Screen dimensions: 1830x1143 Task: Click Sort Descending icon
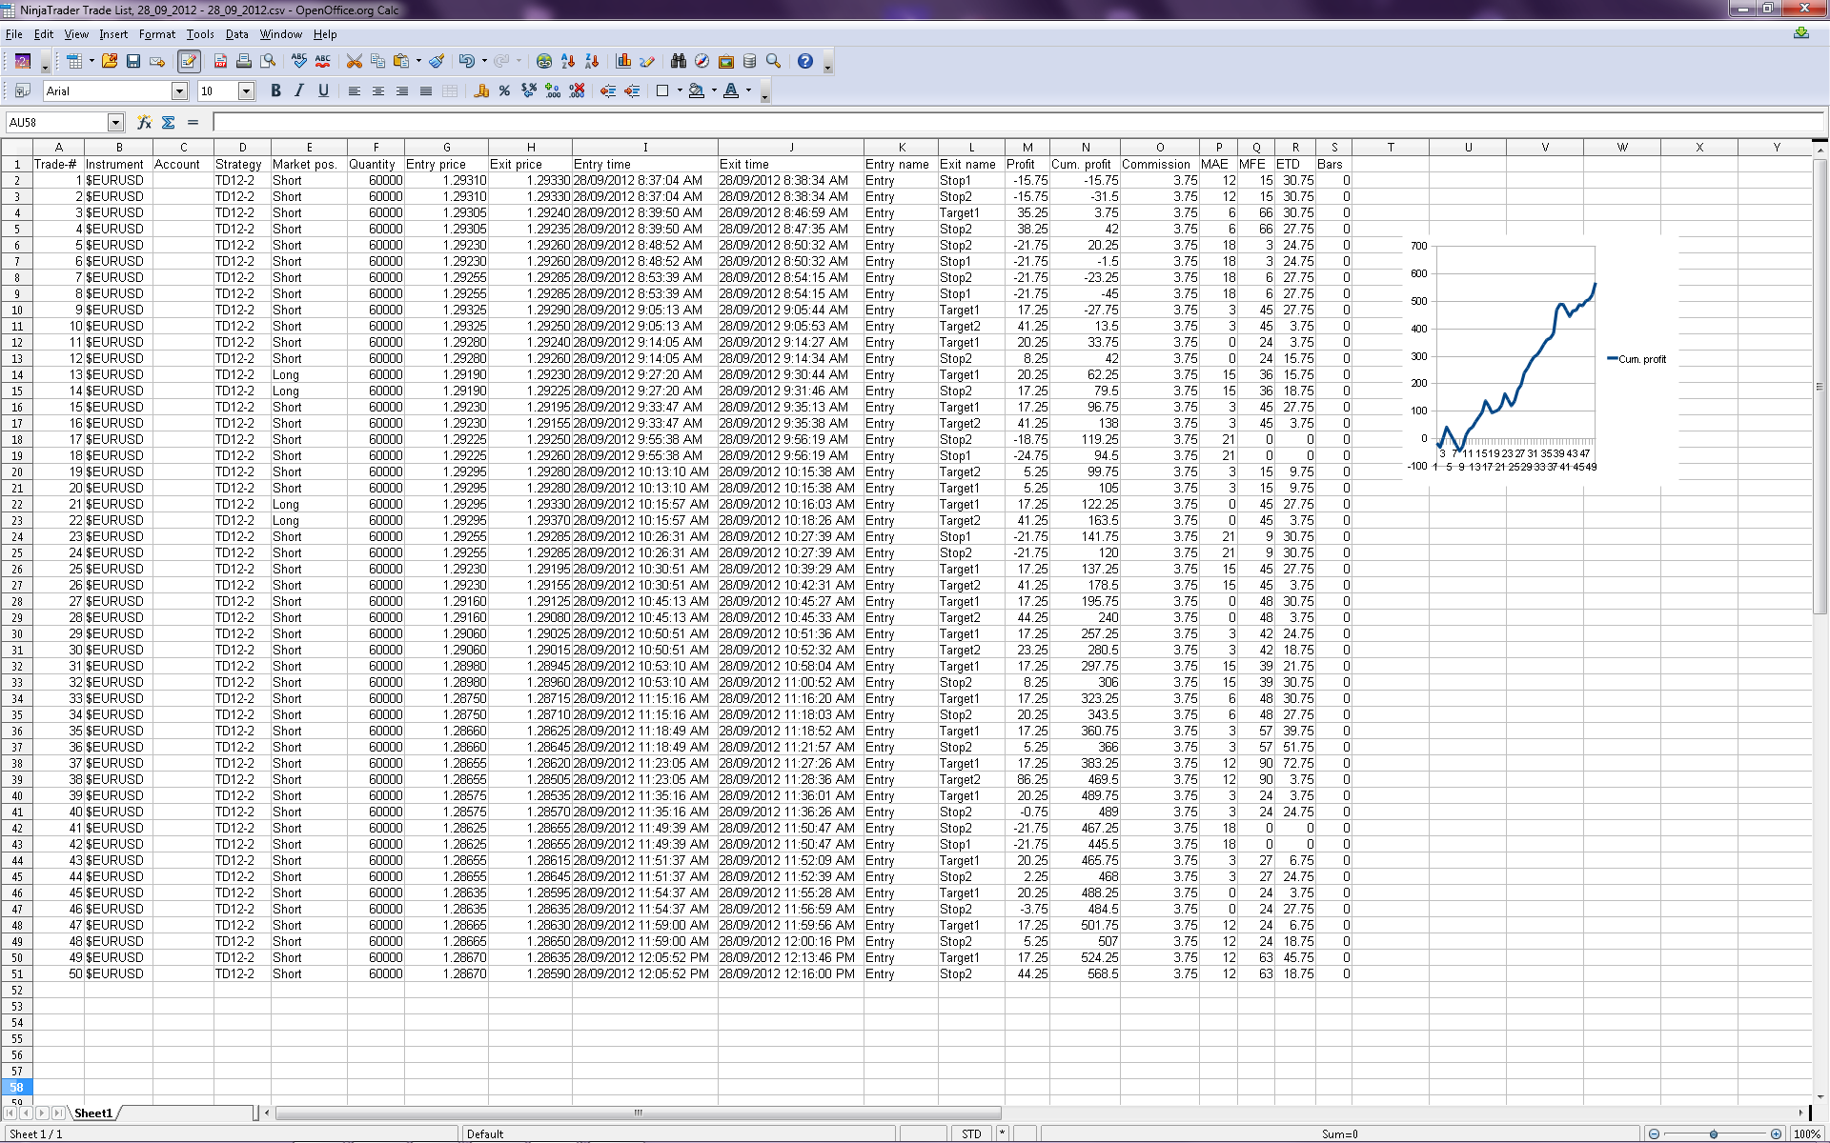tap(592, 61)
